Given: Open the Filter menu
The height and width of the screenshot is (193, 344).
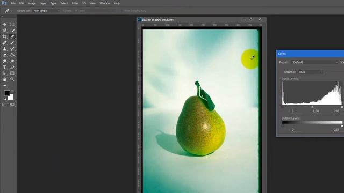Looking at the screenshot, I should pyautogui.click(x=75, y=3).
